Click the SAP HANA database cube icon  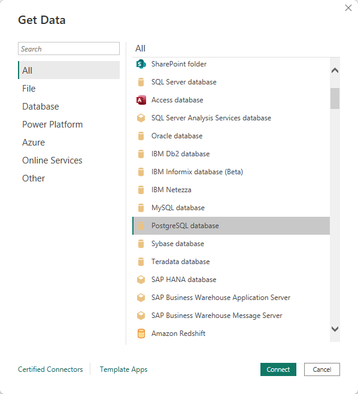coord(141,280)
